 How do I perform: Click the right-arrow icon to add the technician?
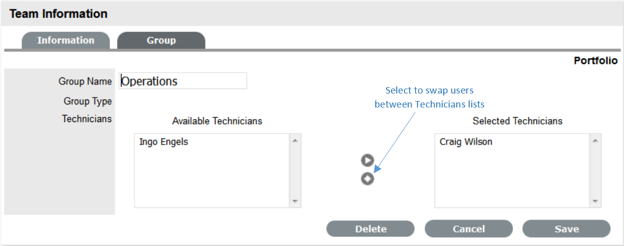click(367, 160)
